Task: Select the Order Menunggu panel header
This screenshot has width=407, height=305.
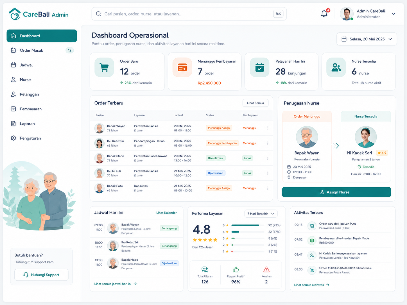Action: pyautogui.click(x=307, y=116)
